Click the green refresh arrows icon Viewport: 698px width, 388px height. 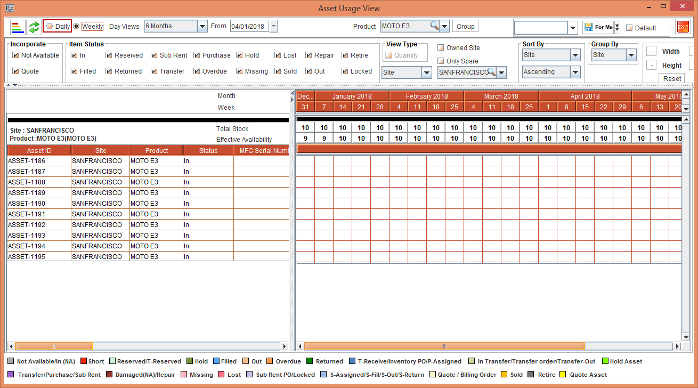tap(34, 27)
